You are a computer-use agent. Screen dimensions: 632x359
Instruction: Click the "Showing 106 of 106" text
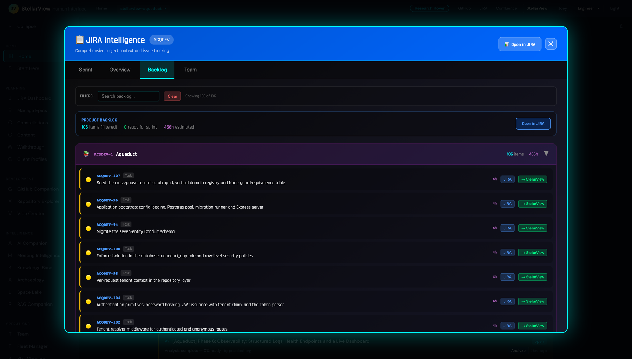click(x=200, y=96)
